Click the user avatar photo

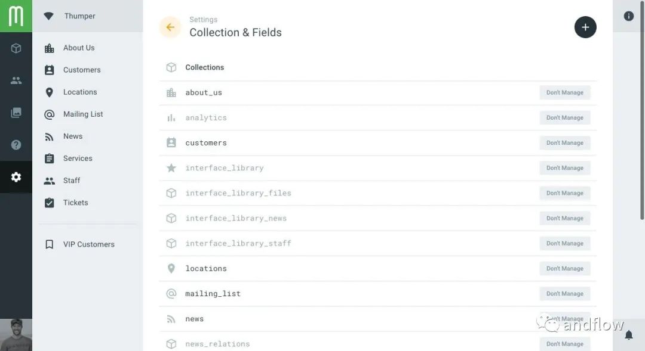(x=16, y=335)
